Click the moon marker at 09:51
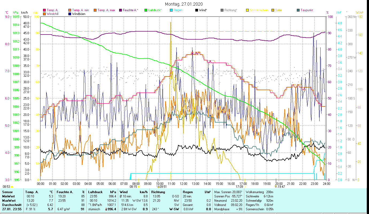Viewport: 369px width, 214px height. point(158,187)
